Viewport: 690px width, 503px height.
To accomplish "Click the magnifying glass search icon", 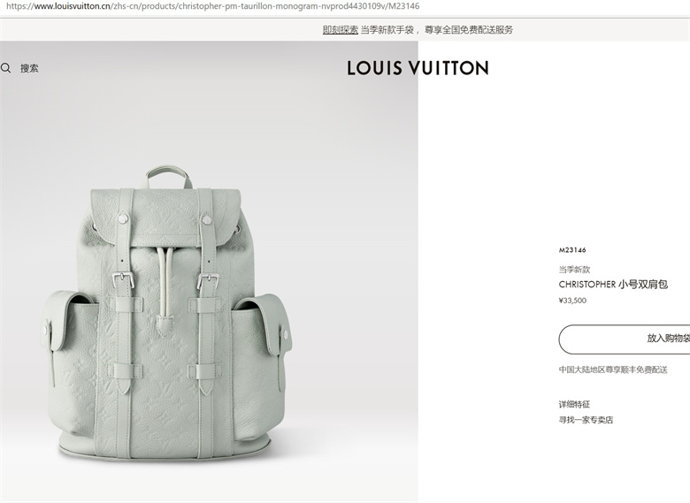I will pos(5,68).
